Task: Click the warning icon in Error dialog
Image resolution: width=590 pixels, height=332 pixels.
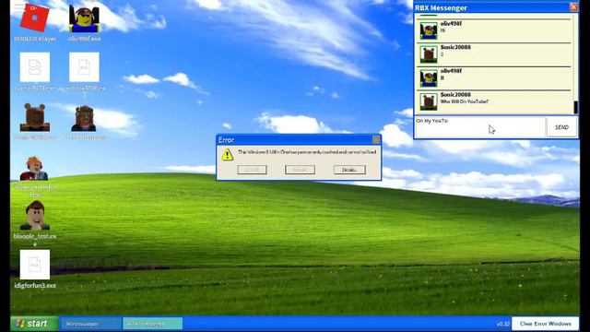Action: [x=228, y=154]
